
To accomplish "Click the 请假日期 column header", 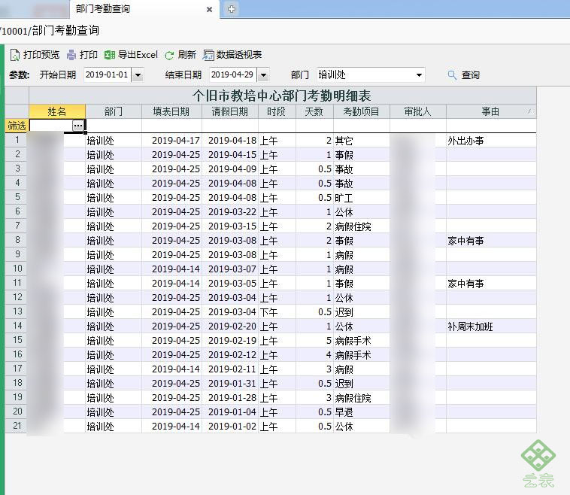I will point(230,111).
